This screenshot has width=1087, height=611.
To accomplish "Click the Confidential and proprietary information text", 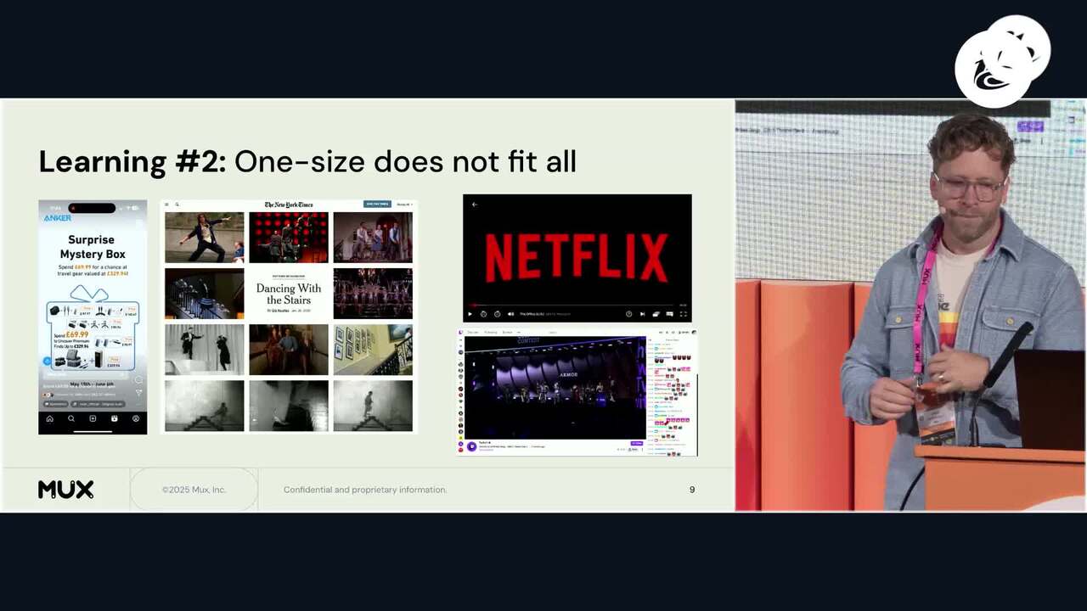I will tap(365, 490).
